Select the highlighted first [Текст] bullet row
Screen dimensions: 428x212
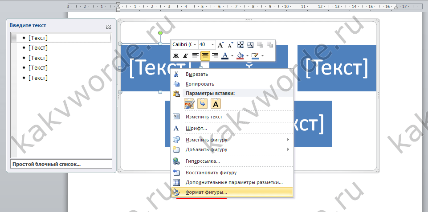click(61, 38)
